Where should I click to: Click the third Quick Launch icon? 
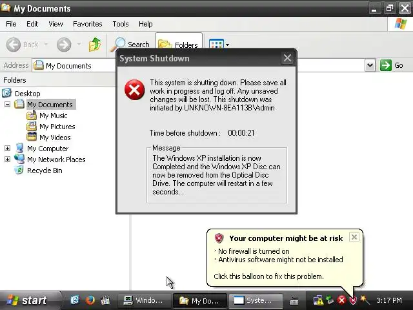[105, 300]
